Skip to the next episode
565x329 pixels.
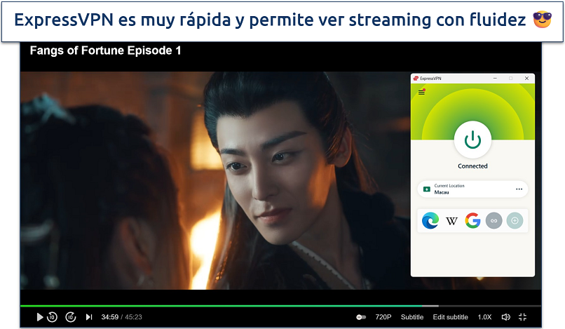click(x=88, y=317)
